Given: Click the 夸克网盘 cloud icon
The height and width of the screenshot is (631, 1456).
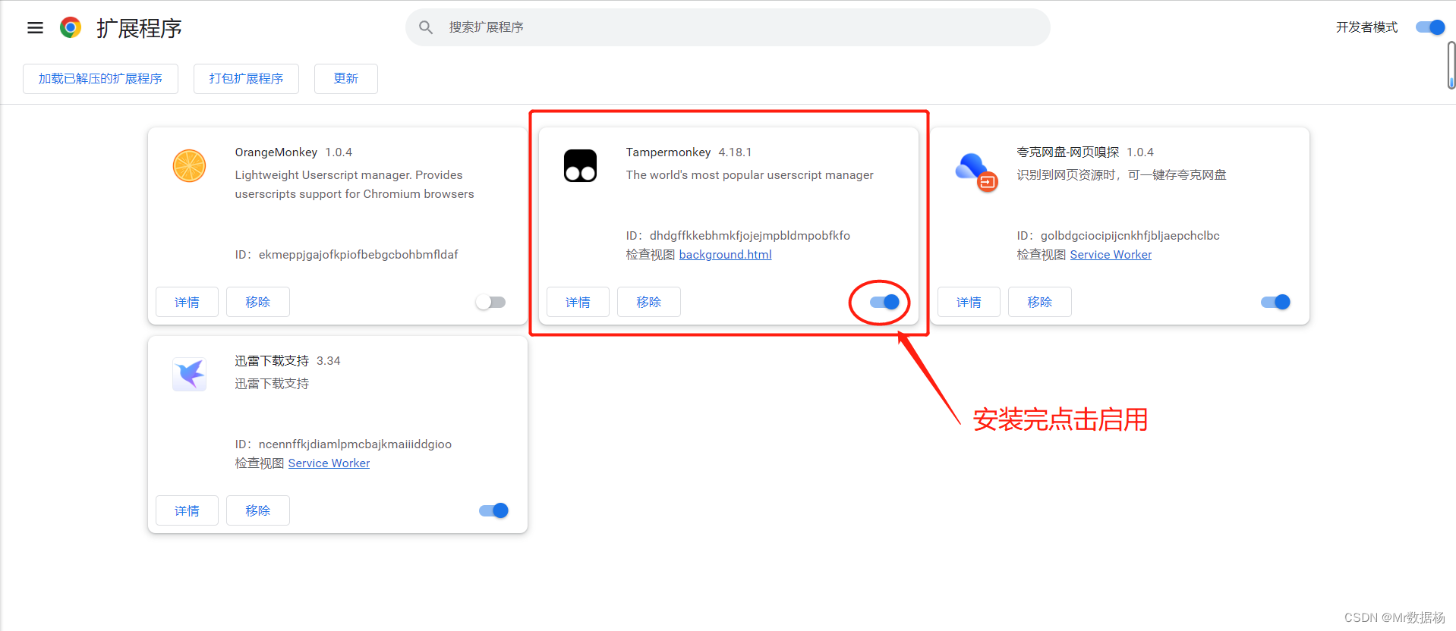Looking at the screenshot, I should click(x=976, y=171).
